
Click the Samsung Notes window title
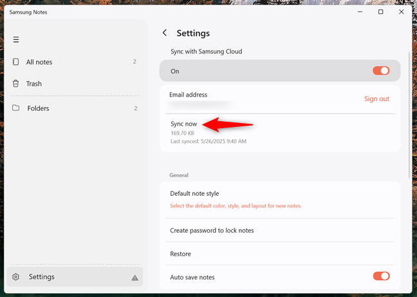[28, 12]
